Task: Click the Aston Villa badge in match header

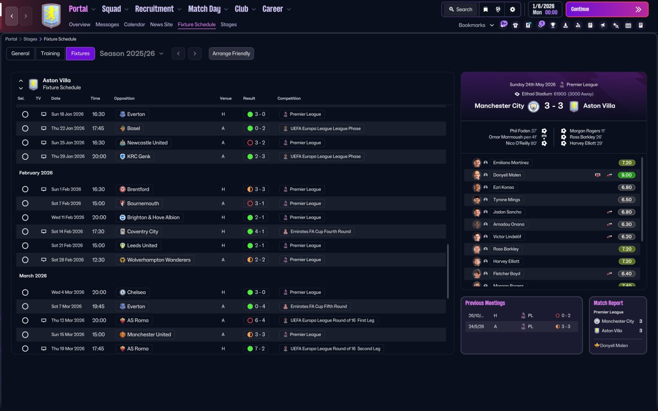Action: (574, 106)
